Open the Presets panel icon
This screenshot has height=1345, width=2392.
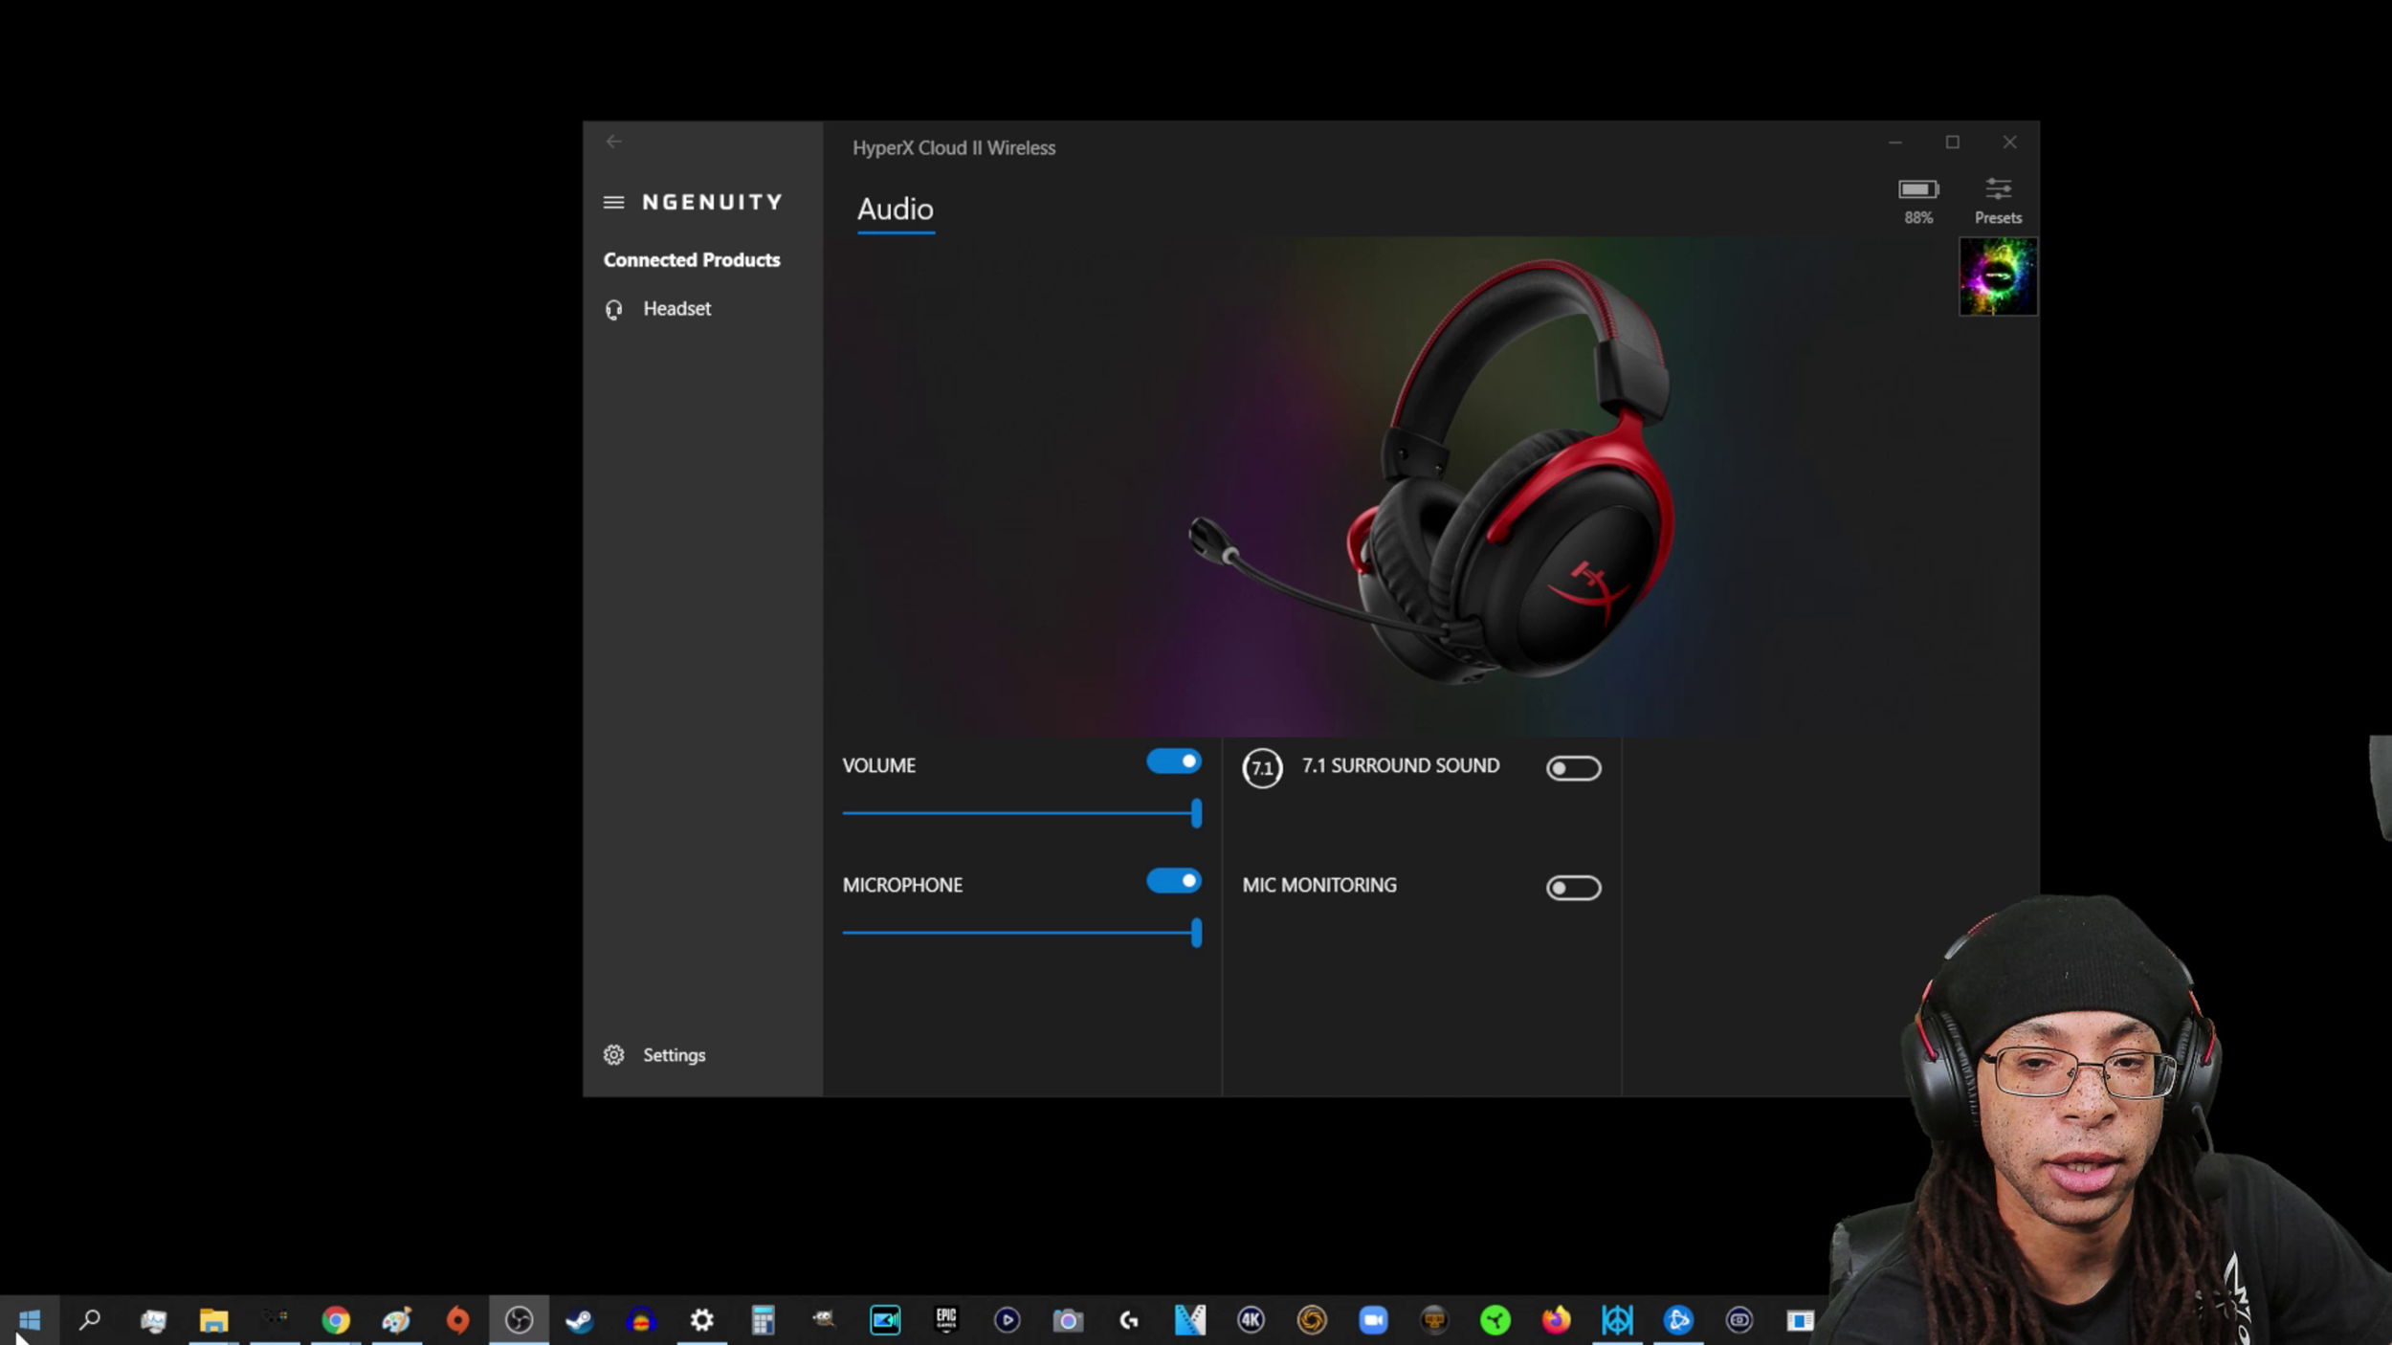pyautogui.click(x=1998, y=189)
